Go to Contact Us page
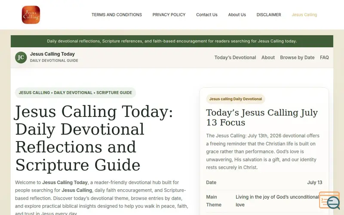 point(207,15)
